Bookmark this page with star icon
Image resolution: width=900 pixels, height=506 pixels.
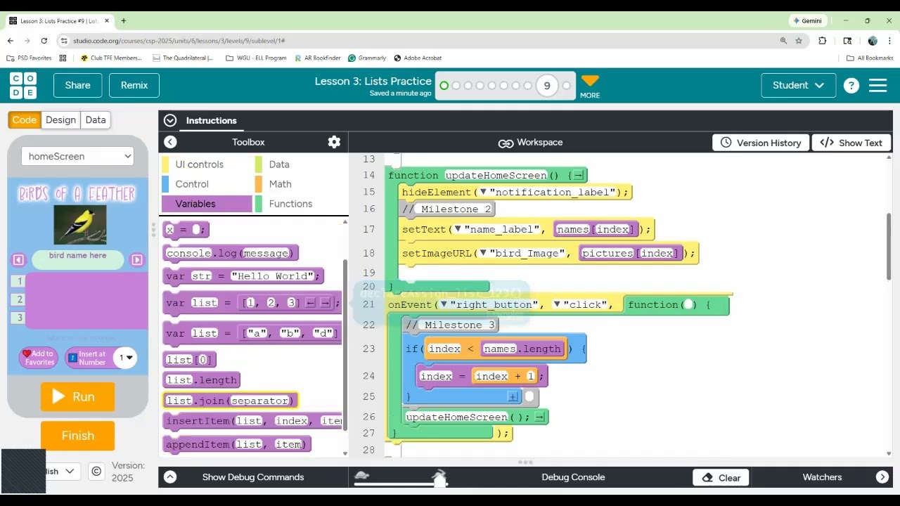(x=799, y=41)
